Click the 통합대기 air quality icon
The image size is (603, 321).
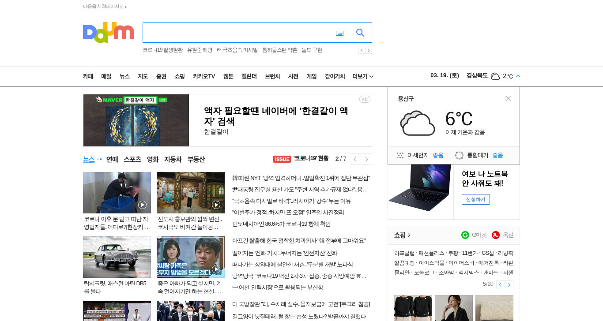(x=459, y=155)
